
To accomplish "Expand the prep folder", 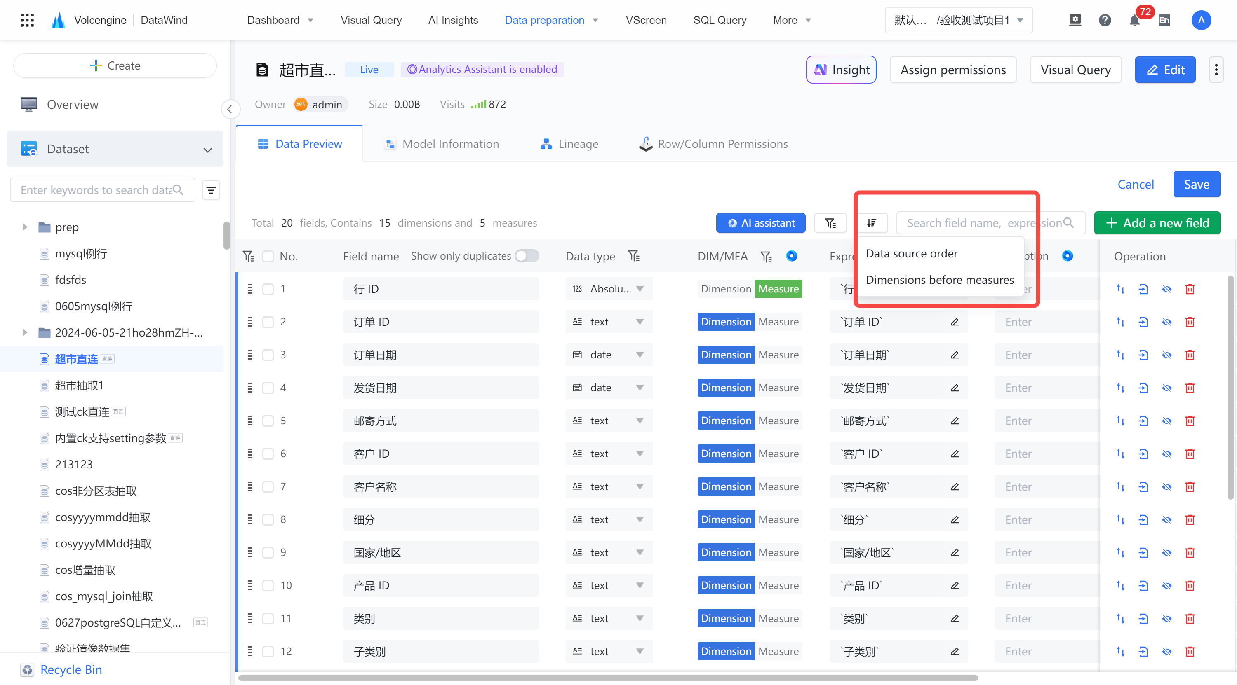I will [24, 227].
